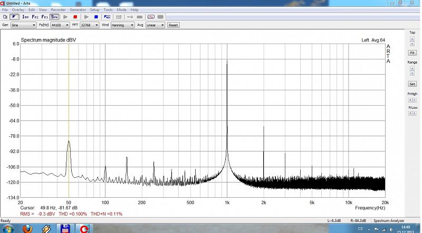Viewport: 422px width, 233px height.
Task: Increase Range with up arrow
Action: 412,68
